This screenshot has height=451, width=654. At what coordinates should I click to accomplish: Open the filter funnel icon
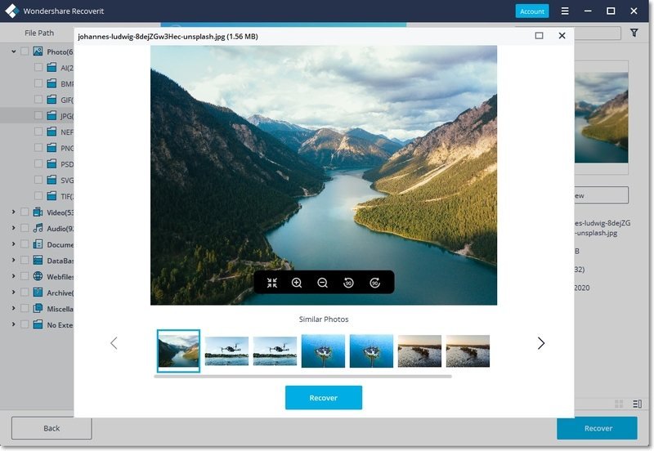point(634,33)
